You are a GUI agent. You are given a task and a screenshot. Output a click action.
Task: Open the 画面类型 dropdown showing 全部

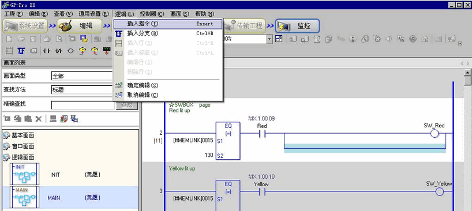click(82, 76)
